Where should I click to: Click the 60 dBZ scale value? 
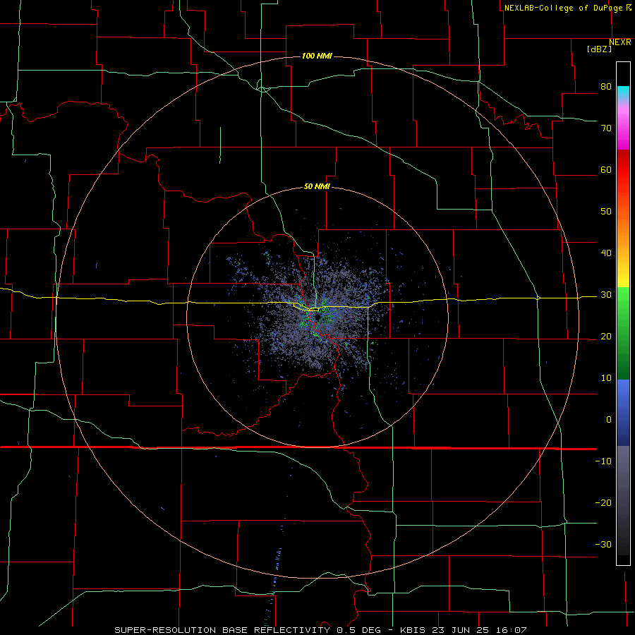click(606, 169)
